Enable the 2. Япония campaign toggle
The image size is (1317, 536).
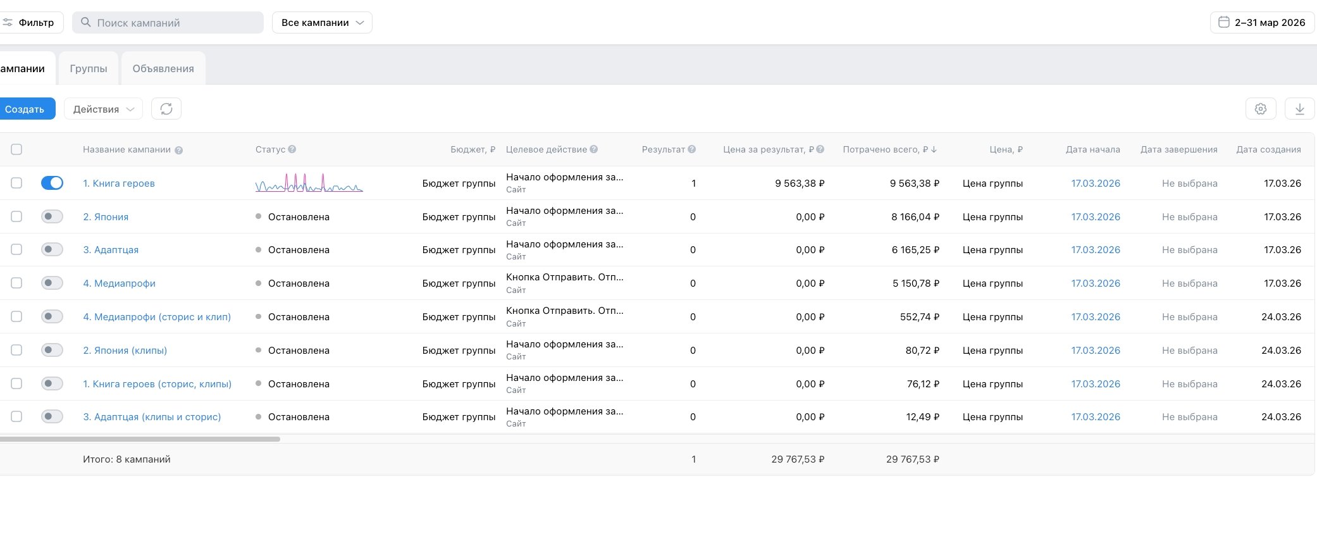coord(52,216)
